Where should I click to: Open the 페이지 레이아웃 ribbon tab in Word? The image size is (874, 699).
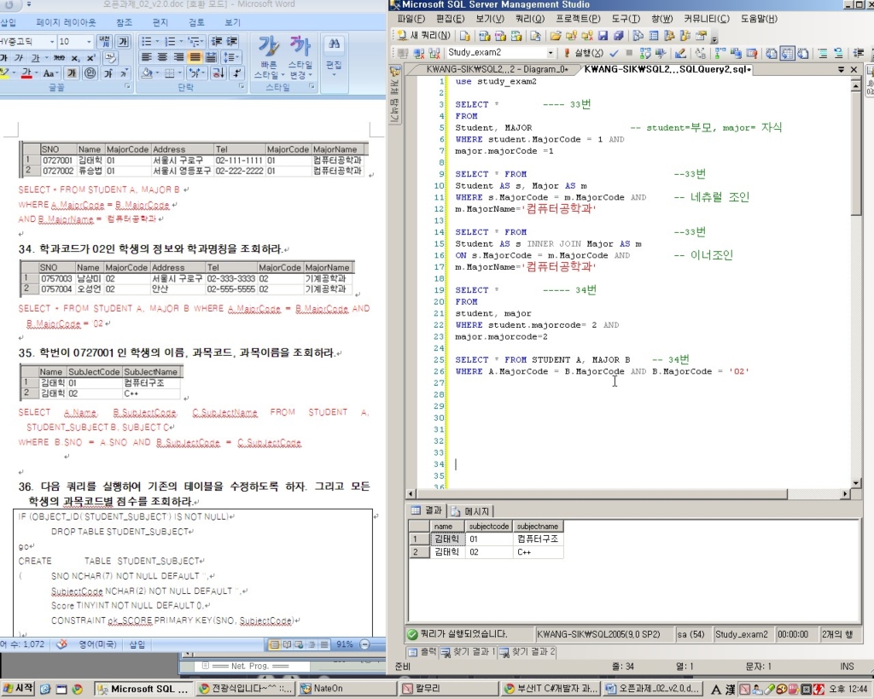pyautogui.click(x=66, y=22)
